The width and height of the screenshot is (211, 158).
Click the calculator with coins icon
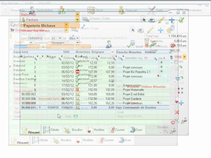171,29
